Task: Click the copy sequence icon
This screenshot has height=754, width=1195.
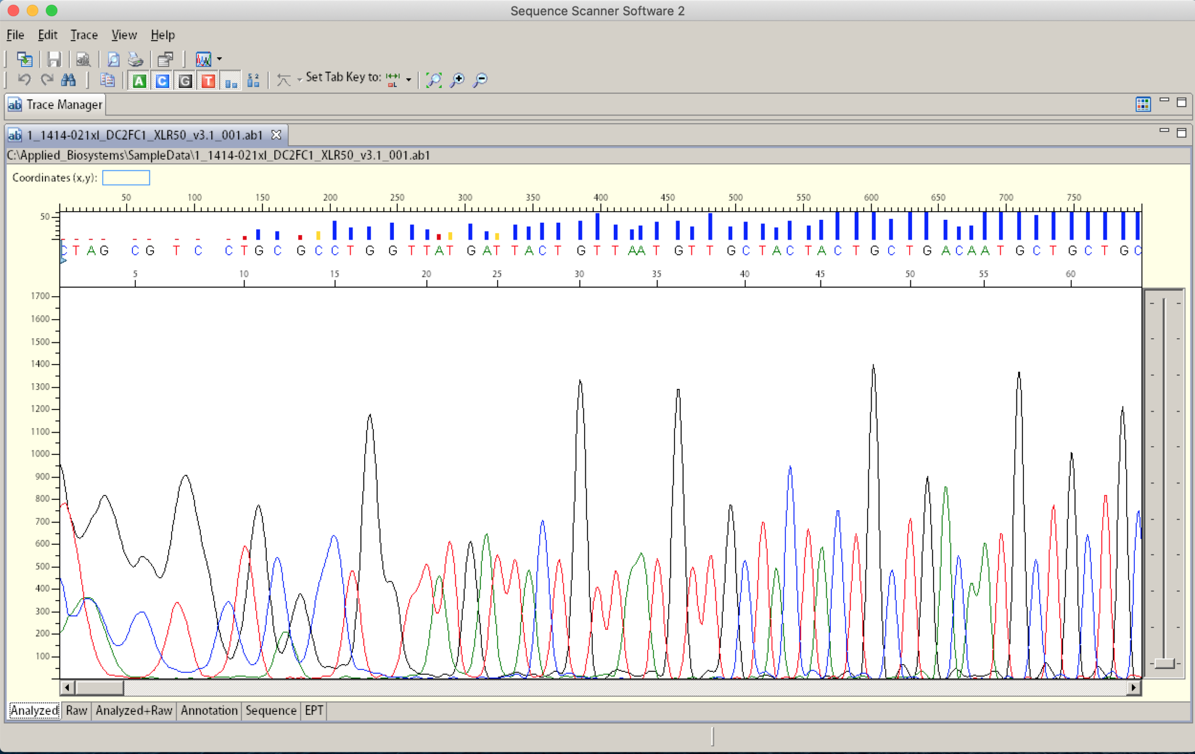Action: point(107,80)
